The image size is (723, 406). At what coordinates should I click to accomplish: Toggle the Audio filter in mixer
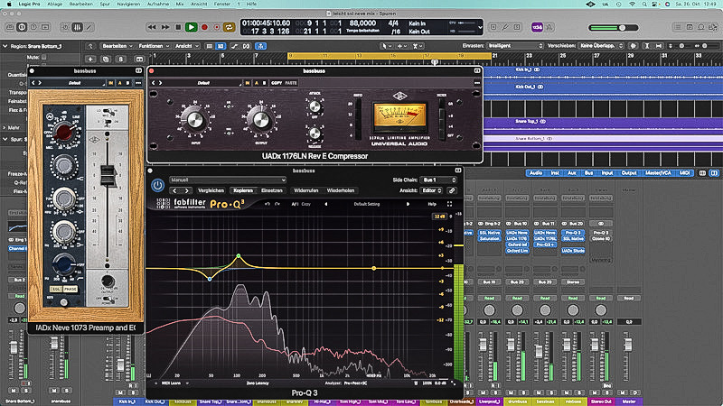click(536, 173)
